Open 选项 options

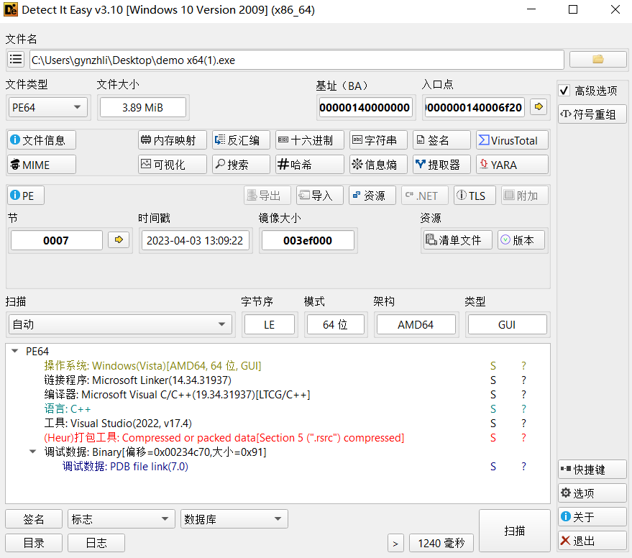coord(592,493)
